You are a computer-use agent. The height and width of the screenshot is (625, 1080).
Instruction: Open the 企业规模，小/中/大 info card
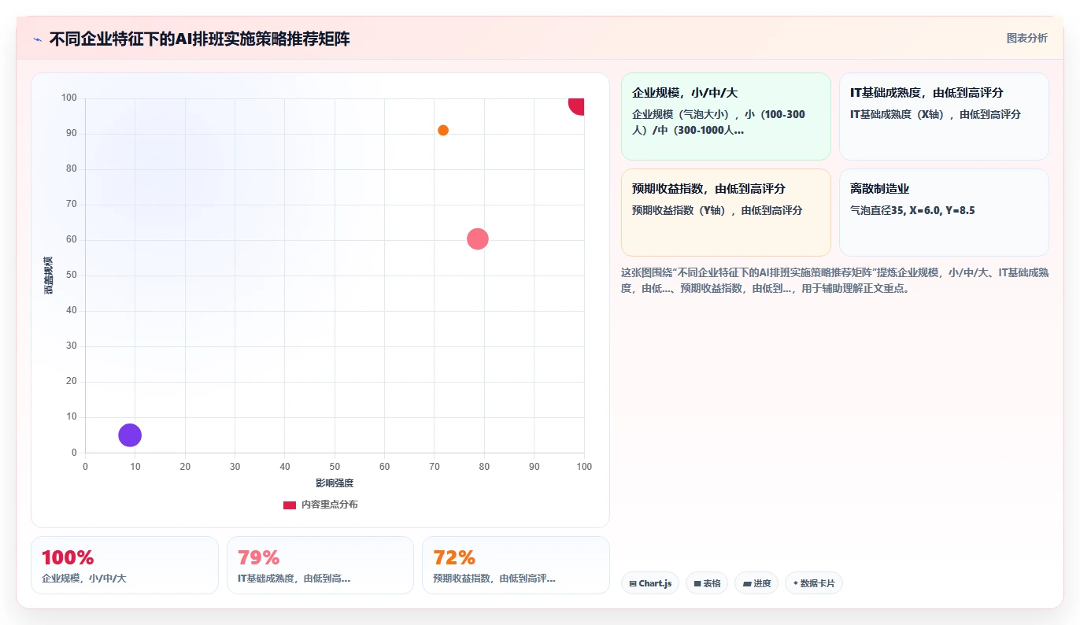click(726, 116)
